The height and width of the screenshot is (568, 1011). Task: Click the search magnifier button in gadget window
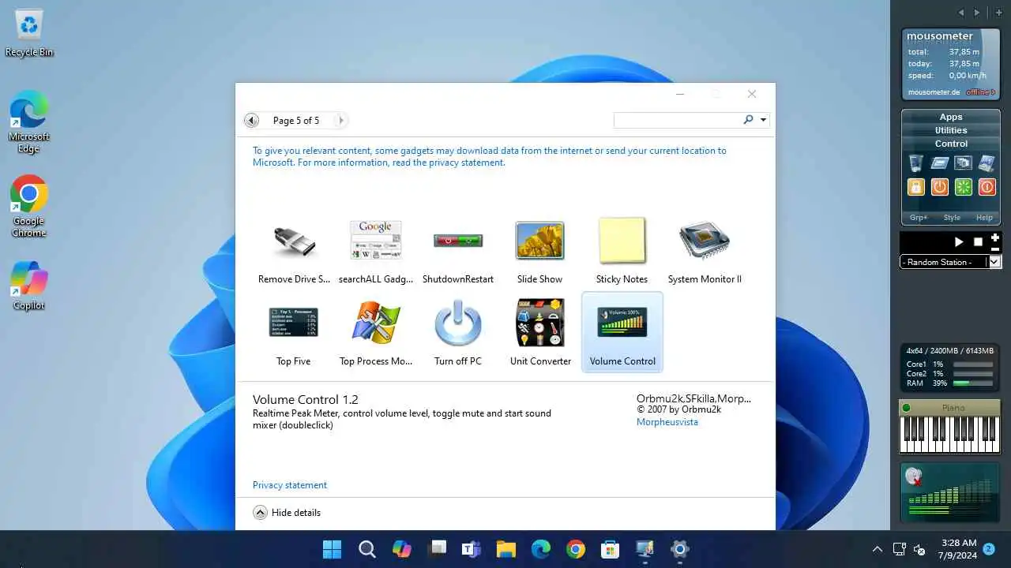(x=748, y=120)
